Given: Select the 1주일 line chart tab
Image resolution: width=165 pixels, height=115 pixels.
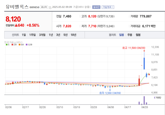Looking at the screenshot, I should pyautogui.click(x=32, y=35).
